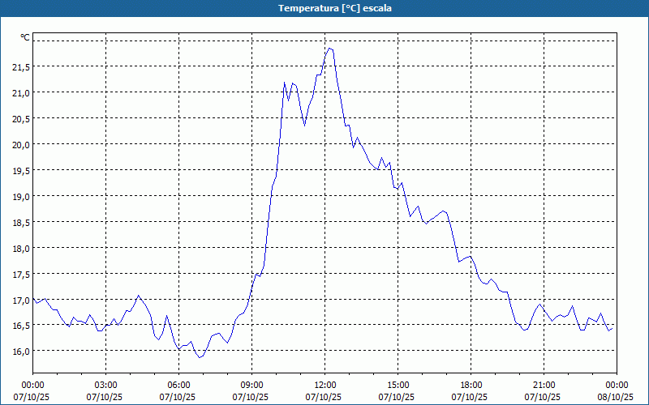This screenshot has height=405, width=649.
Task: Click the 20,0 value on the y-axis
Action: click(20, 144)
